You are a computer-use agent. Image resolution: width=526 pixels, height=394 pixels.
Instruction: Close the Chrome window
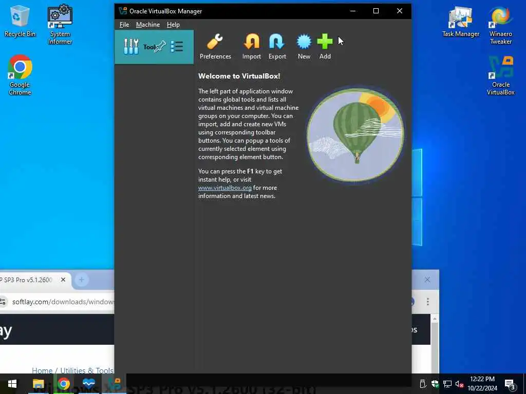pos(427,280)
